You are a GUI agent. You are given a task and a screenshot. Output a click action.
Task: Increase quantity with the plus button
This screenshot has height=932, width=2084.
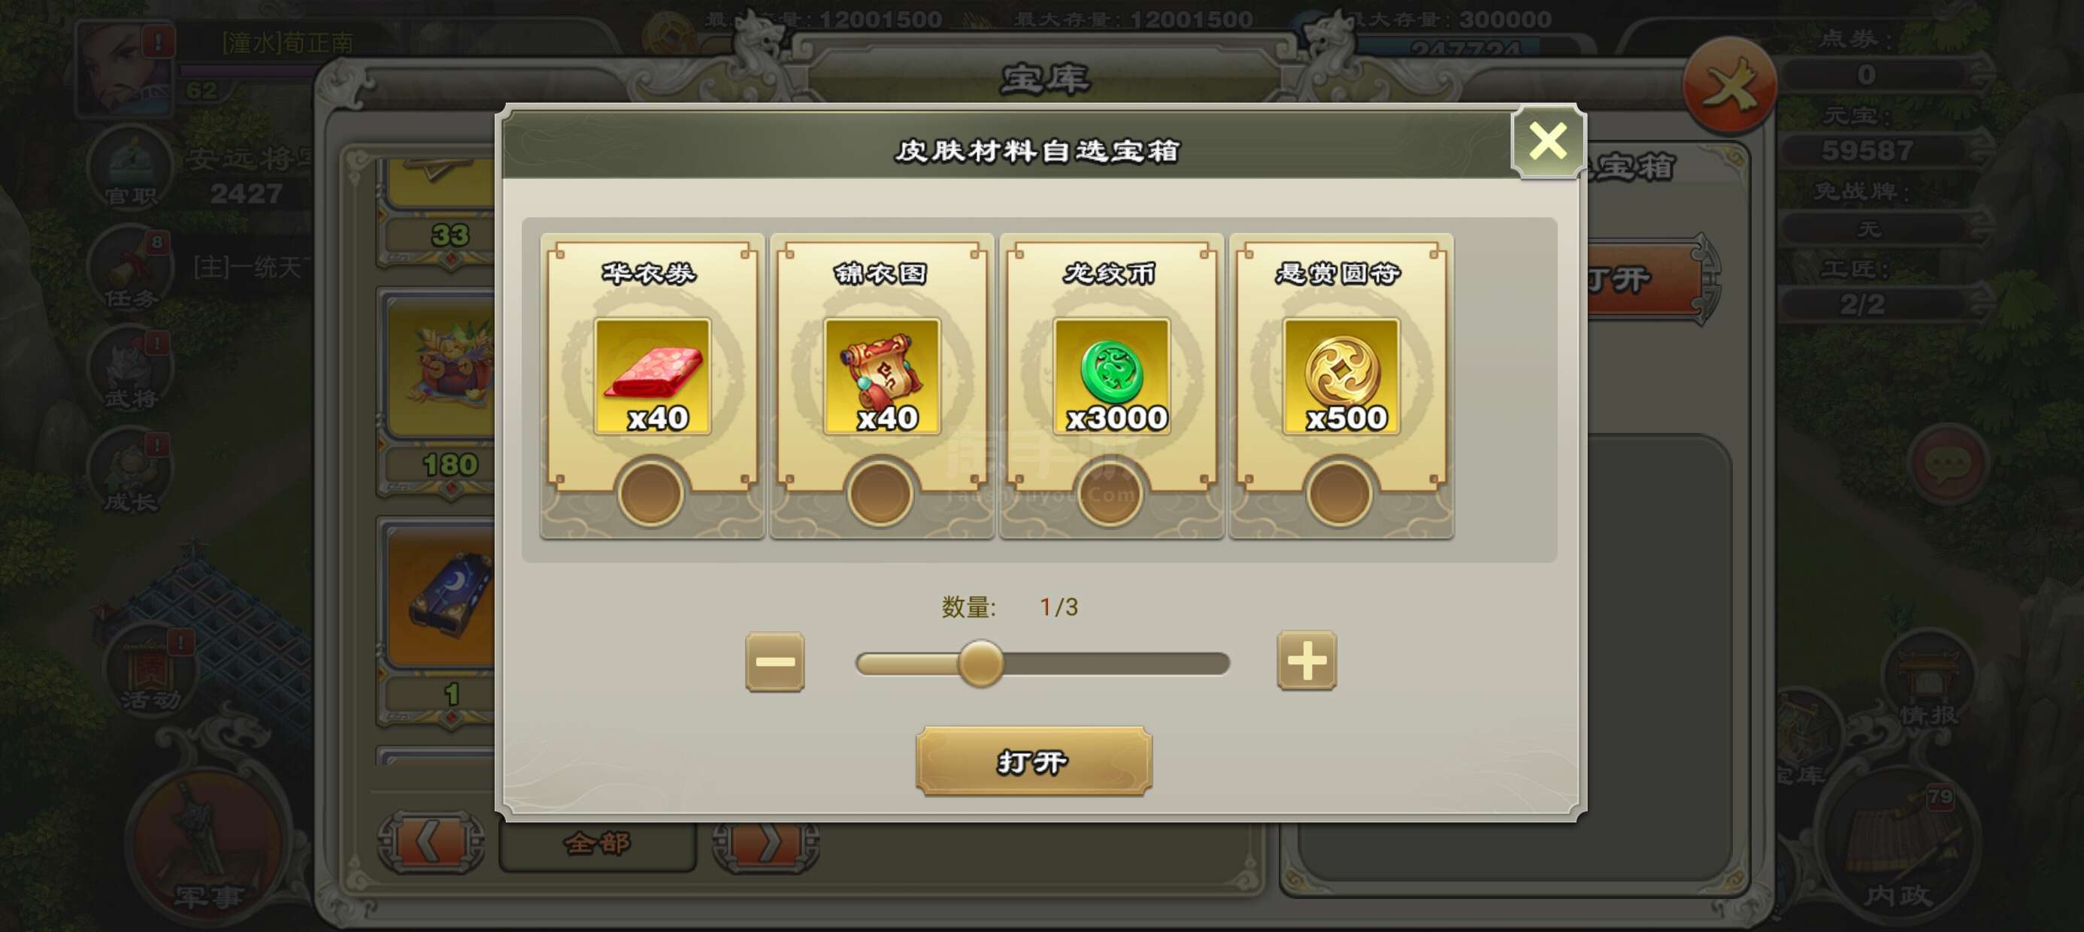tap(1307, 661)
